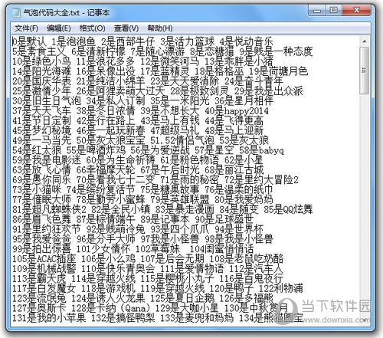Open the 文件(F) menu
The image size is (383, 338).
[26, 28]
